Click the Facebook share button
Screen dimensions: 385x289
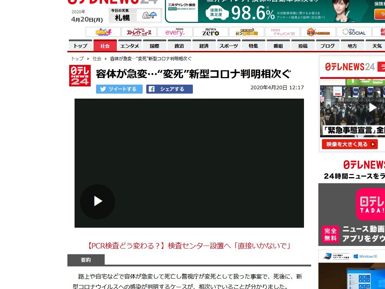click(170, 89)
